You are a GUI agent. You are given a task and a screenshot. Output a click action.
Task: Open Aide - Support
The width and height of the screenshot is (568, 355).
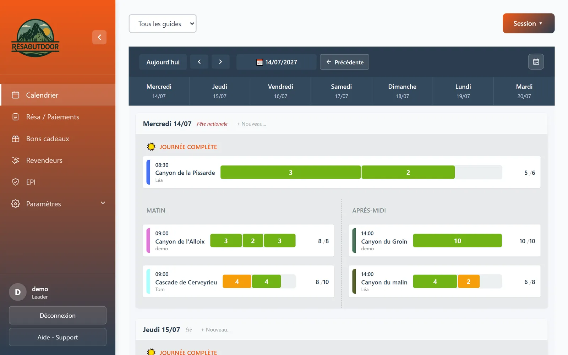58,337
